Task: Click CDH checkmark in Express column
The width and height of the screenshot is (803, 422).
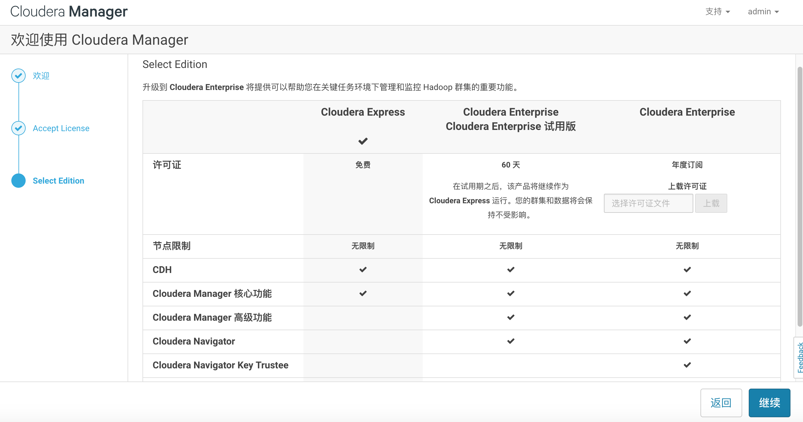Action: coord(363,270)
